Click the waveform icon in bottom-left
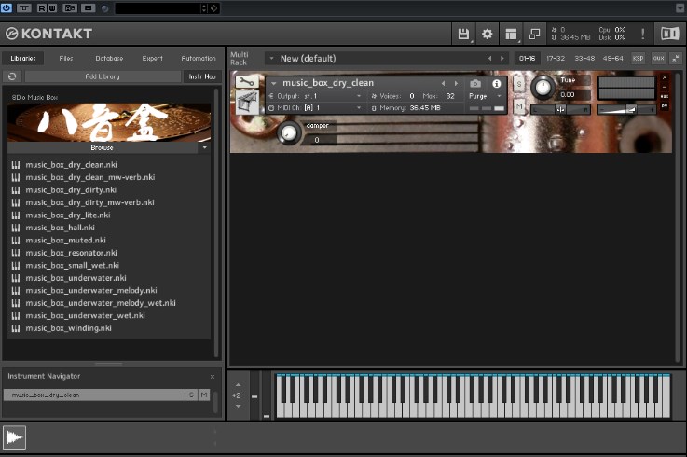 (x=15, y=437)
